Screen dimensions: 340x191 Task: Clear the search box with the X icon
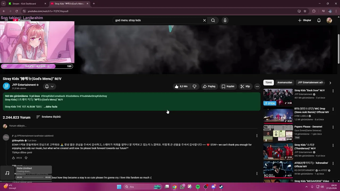point(205,20)
